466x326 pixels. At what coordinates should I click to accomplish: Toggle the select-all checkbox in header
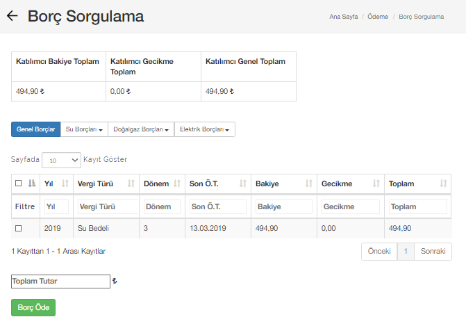tap(19, 184)
